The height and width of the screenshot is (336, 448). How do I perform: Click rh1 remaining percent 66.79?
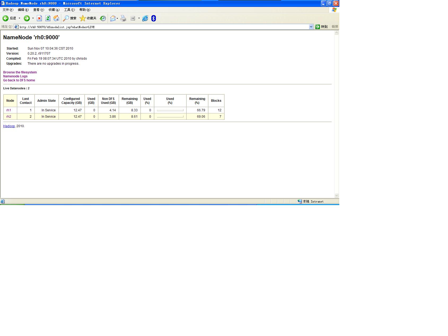point(201,110)
